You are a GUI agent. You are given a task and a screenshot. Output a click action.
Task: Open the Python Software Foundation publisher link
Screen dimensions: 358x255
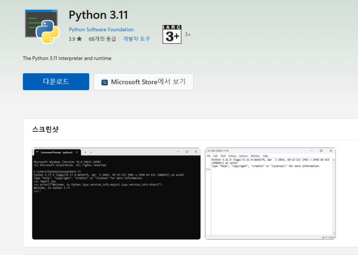point(101,29)
